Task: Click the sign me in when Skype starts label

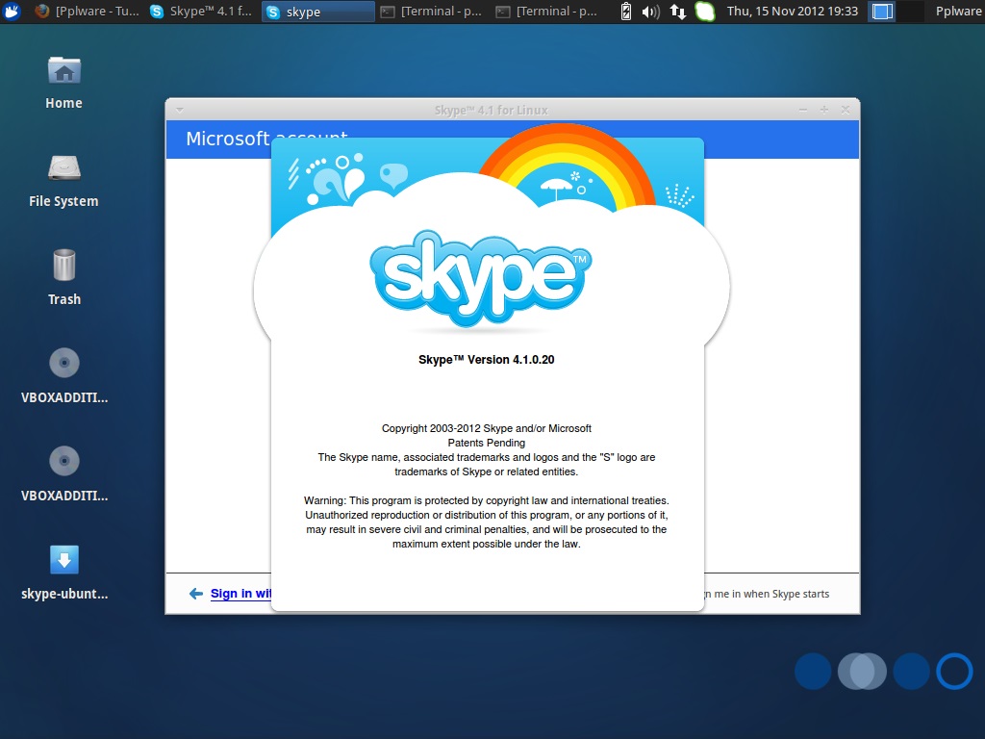Action: pos(767,594)
